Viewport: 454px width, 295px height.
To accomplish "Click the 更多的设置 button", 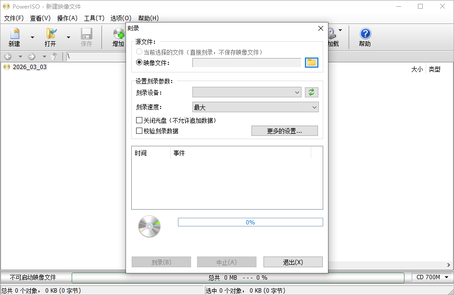I will [x=284, y=130].
